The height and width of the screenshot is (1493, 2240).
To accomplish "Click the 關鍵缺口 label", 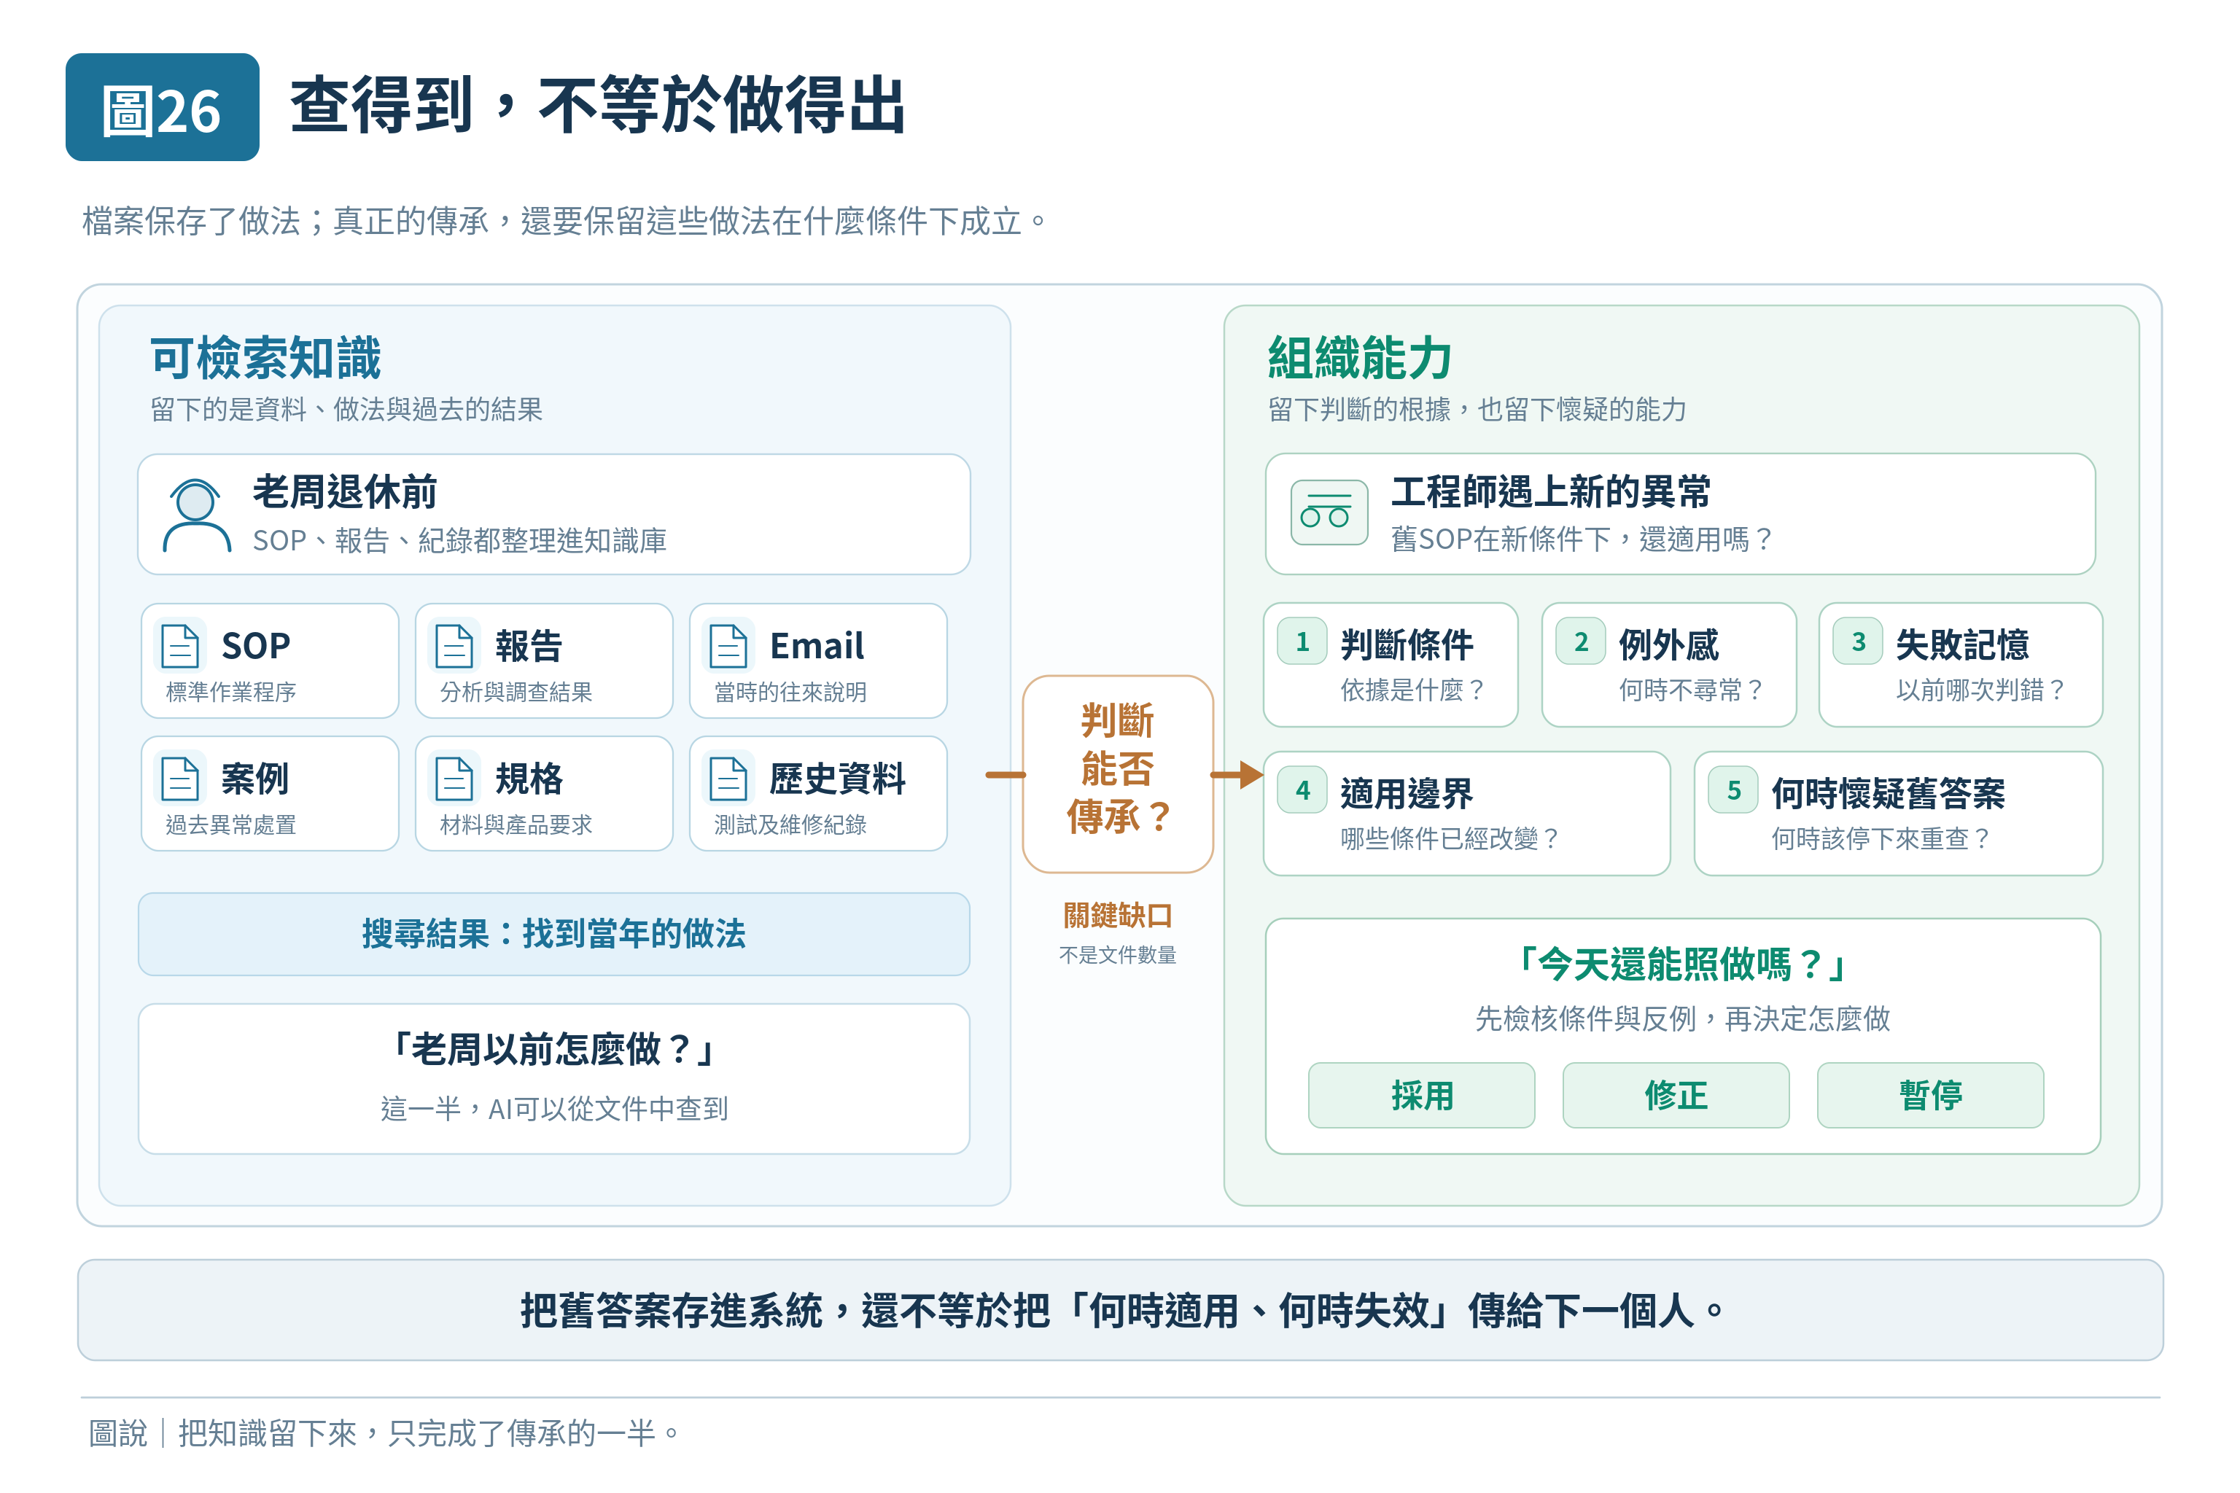I will (x=1117, y=915).
